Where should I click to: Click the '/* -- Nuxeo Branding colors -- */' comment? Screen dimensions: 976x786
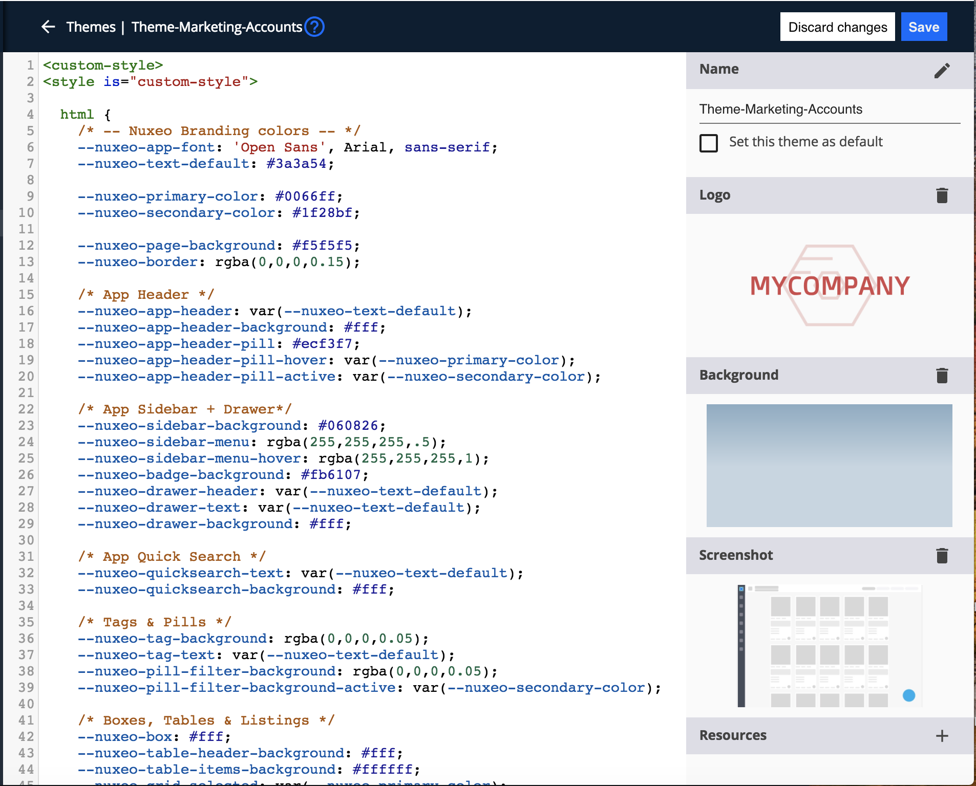point(219,131)
